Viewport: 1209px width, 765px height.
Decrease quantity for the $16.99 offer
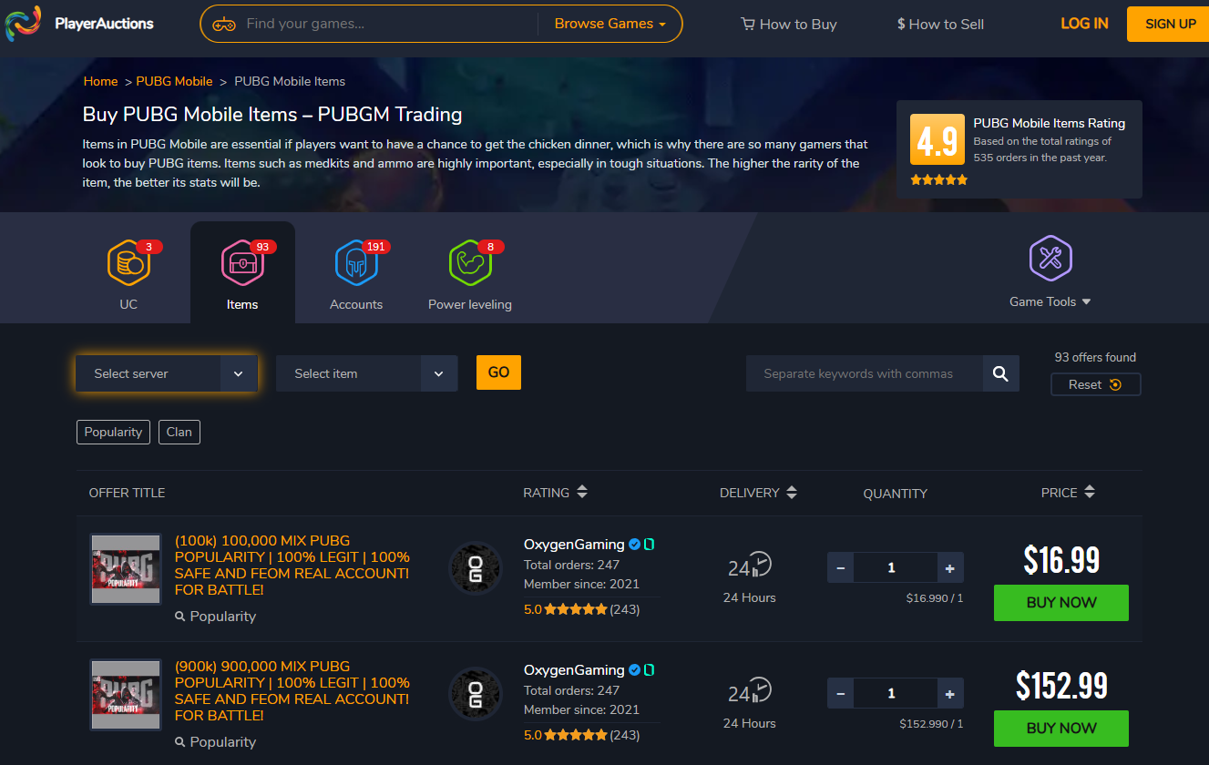840,567
